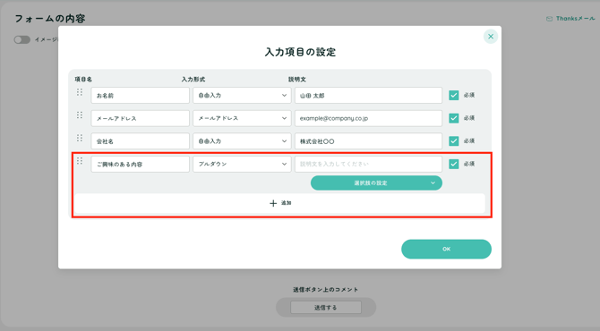The image size is (600, 331).
Task: Open the プルダウン input type dropdown
Action: point(242,164)
